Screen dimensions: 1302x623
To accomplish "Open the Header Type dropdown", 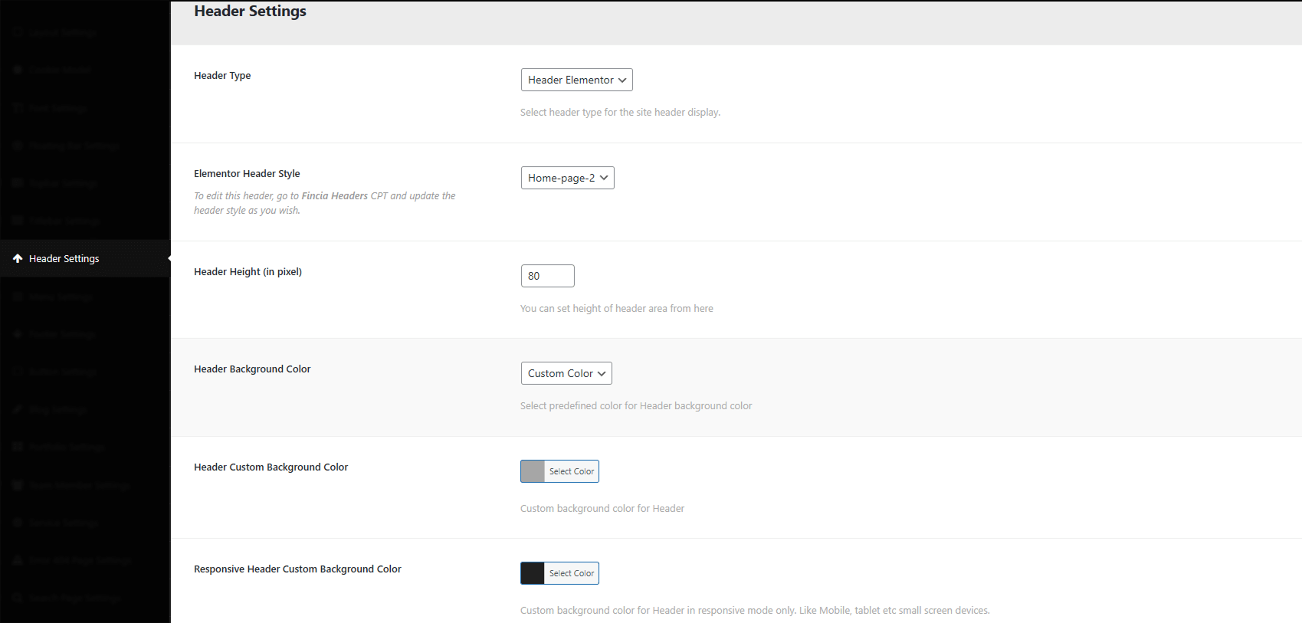I will [x=576, y=80].
